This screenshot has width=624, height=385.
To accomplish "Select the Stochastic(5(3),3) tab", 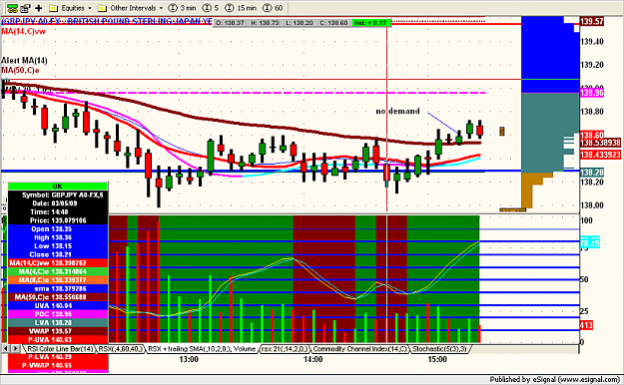I will click(439, 349).
